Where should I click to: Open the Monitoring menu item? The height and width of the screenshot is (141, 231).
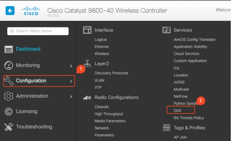pos(28,65)
